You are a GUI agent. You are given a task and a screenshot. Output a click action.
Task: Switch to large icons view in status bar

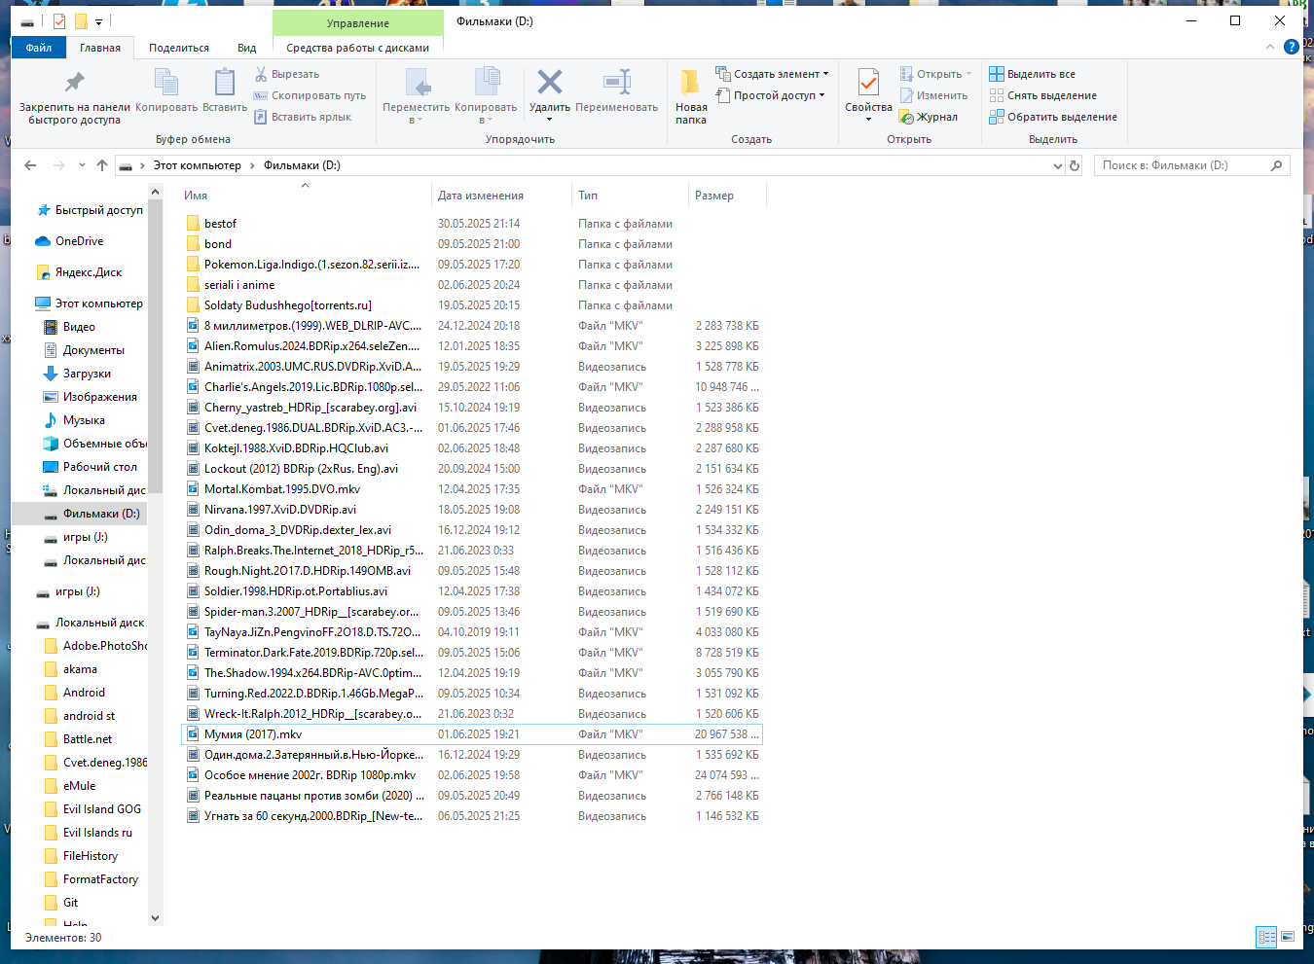pyautogui.click(x=1288, y=937)
